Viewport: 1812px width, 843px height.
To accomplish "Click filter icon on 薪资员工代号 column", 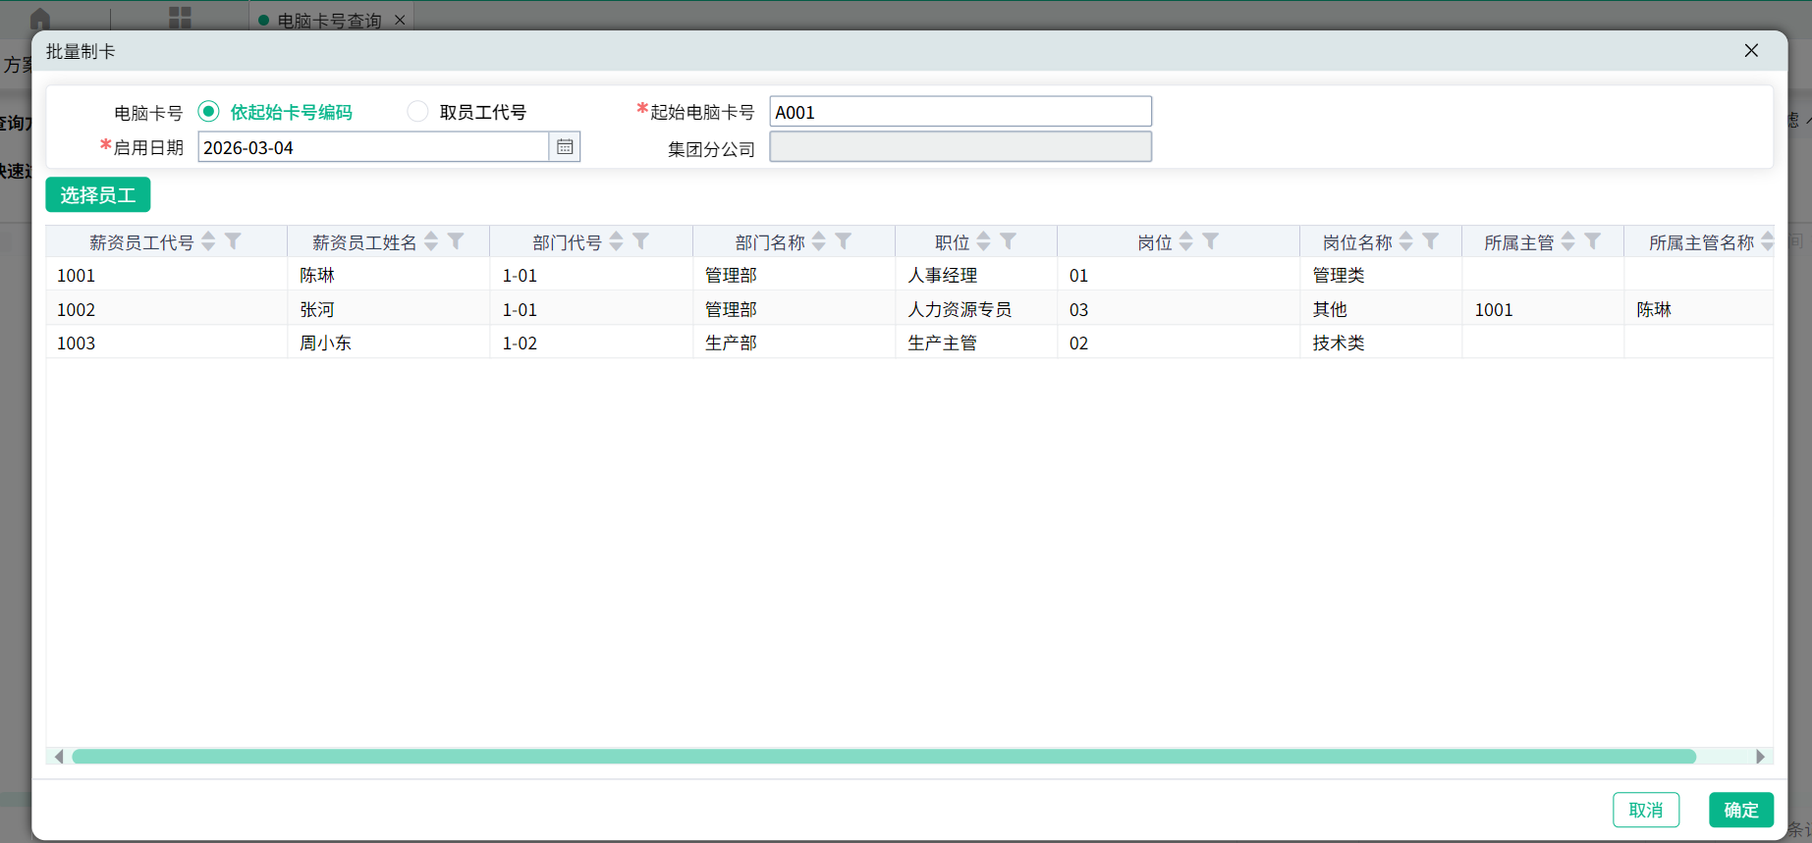I will point(233,241).
